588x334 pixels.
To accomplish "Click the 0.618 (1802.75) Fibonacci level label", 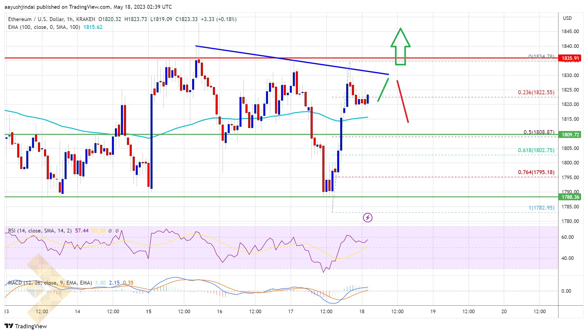I will pyautogui.click(x=536, y=150).
